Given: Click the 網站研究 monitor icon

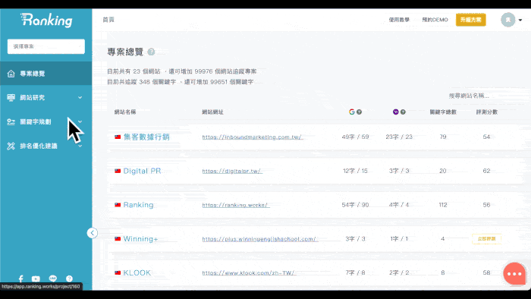Looking at the screenshot, I should (11, 98).
